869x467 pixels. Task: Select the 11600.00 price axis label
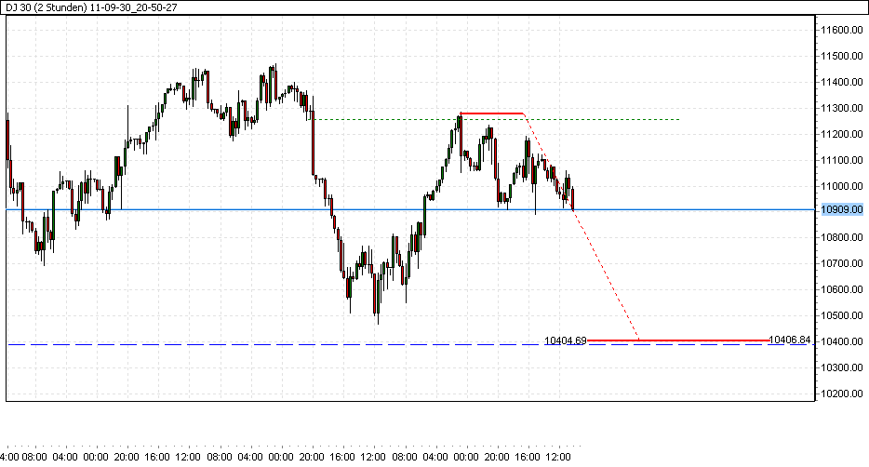click(842, 30)
